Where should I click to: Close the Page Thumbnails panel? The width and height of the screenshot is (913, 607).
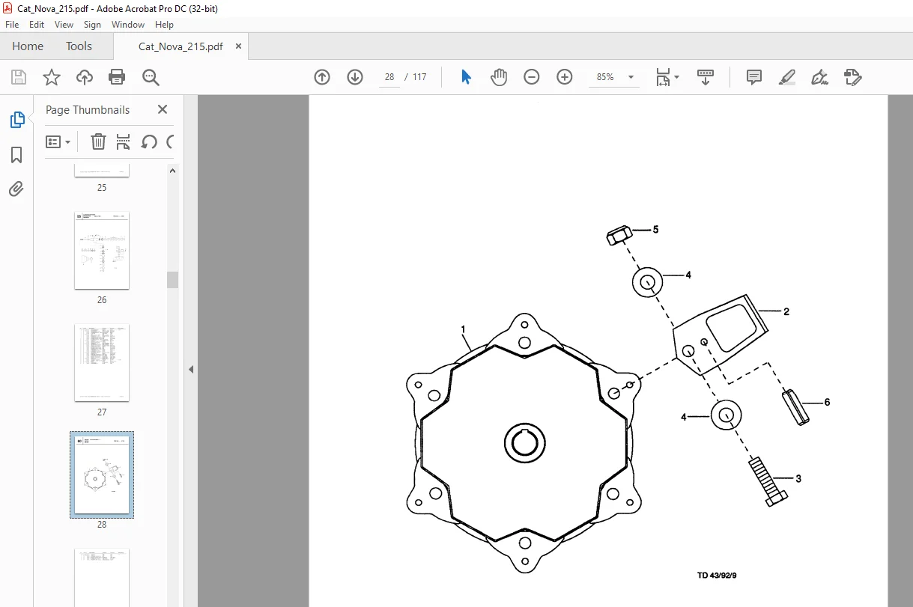163,109
